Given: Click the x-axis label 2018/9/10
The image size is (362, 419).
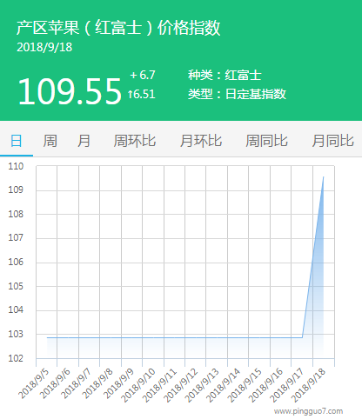Looking at the screenshot, I should (x=138, y=385).
